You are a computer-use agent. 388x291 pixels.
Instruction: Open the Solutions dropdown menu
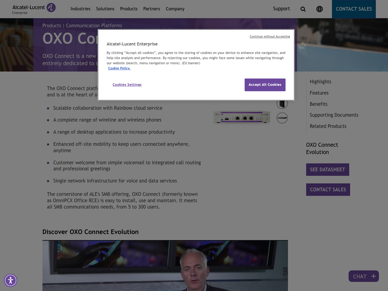[105, 8]
